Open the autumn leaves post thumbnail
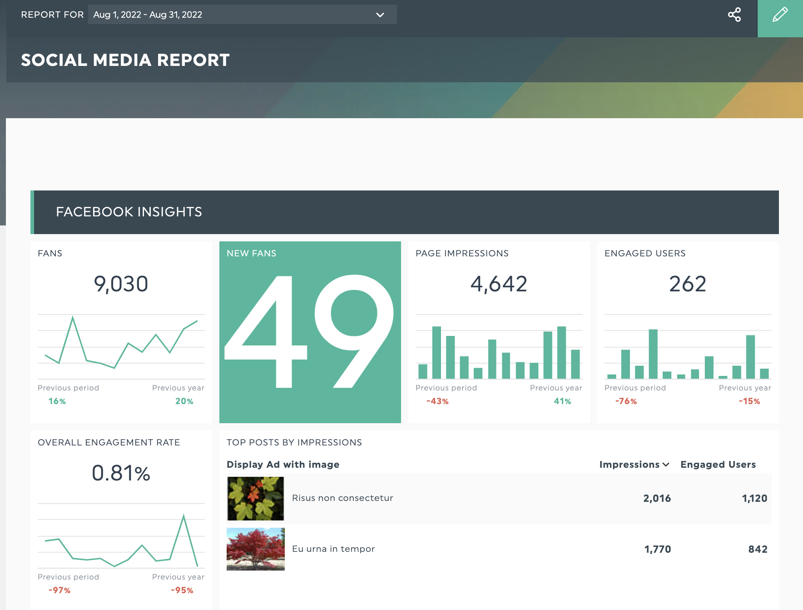The height and width of the screenshot is (610, 803). [255, 499]
